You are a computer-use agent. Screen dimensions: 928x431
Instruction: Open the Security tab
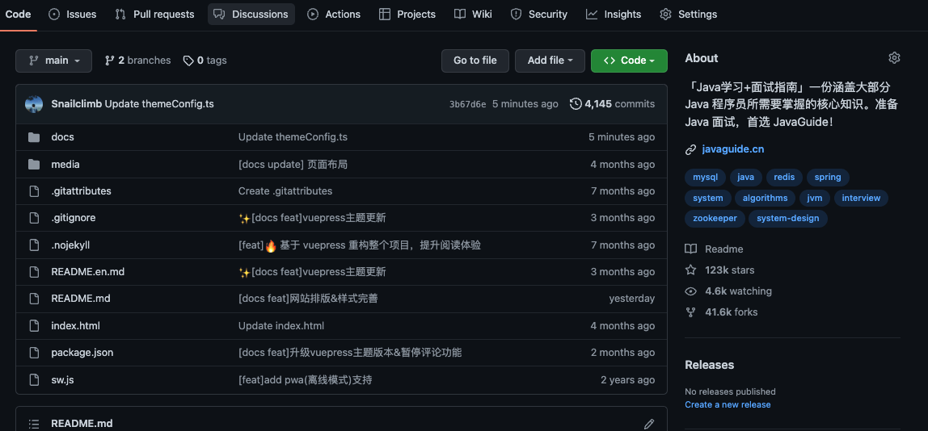(x=538, y=15)
